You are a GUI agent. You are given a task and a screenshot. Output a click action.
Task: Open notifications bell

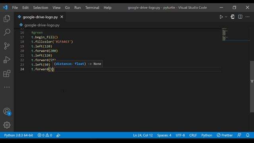point(248,135)
